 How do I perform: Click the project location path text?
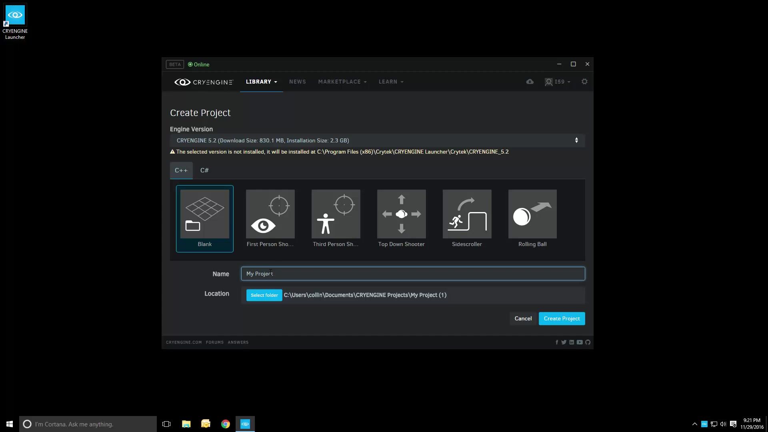pyautogui.click(x=365, y=295)
